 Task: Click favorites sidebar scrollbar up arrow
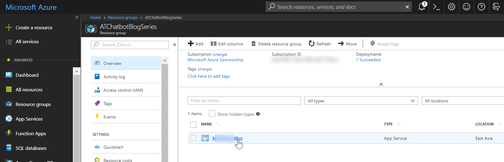point(77,71)
